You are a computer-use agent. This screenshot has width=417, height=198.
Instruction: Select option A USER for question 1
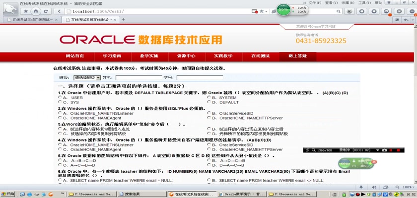[x=60, y=98]
